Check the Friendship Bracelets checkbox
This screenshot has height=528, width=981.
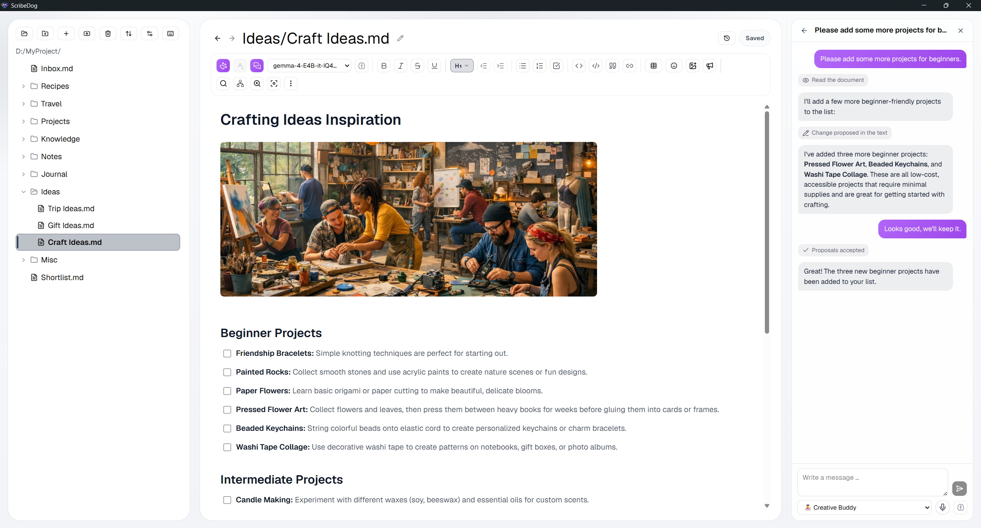click(227, 354)
